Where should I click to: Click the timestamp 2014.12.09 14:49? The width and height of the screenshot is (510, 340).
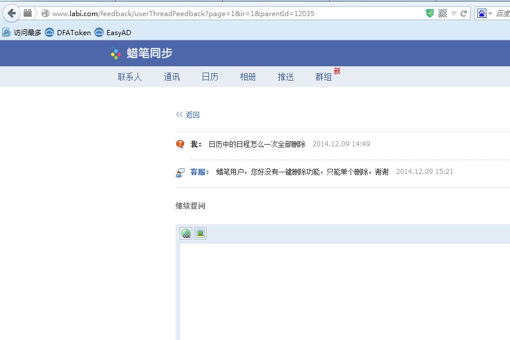[x=341, y=144]
